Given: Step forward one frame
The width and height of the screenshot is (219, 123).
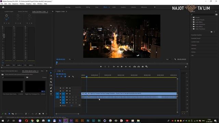Looking at the screenshot, I should coord(126,67).
